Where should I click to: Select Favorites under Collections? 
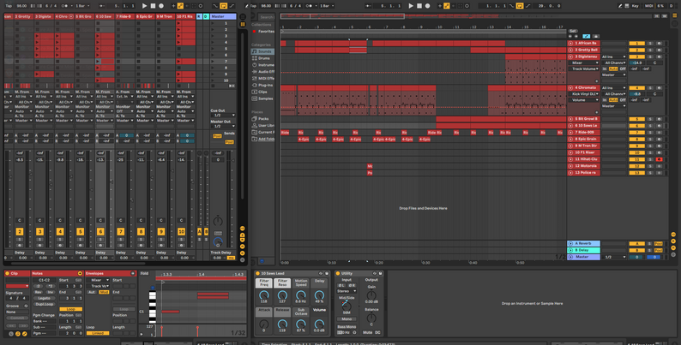pos(263,32)
